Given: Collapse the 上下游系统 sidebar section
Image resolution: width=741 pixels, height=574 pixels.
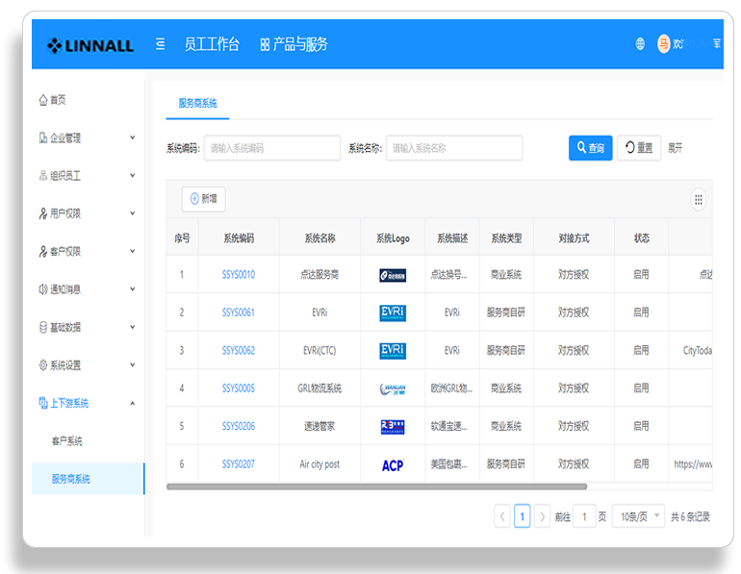Looking at the screenshot, I should [88, 403].
